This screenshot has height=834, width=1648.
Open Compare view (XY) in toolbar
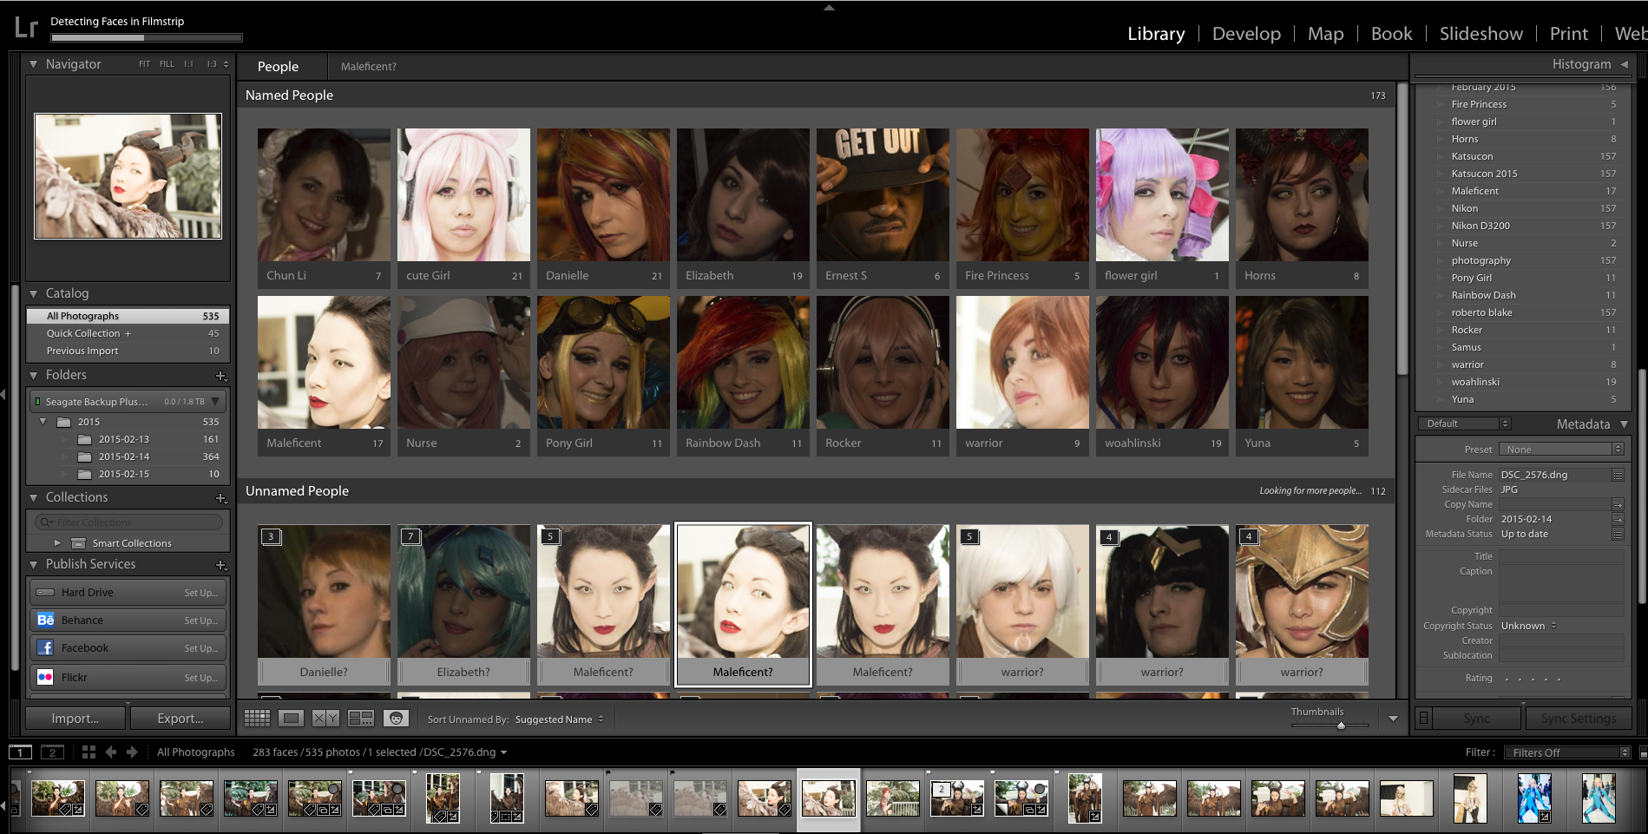[x=325, y=719]
